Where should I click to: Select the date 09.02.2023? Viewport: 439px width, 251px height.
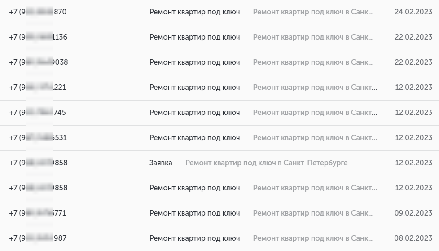pos(413,213)
